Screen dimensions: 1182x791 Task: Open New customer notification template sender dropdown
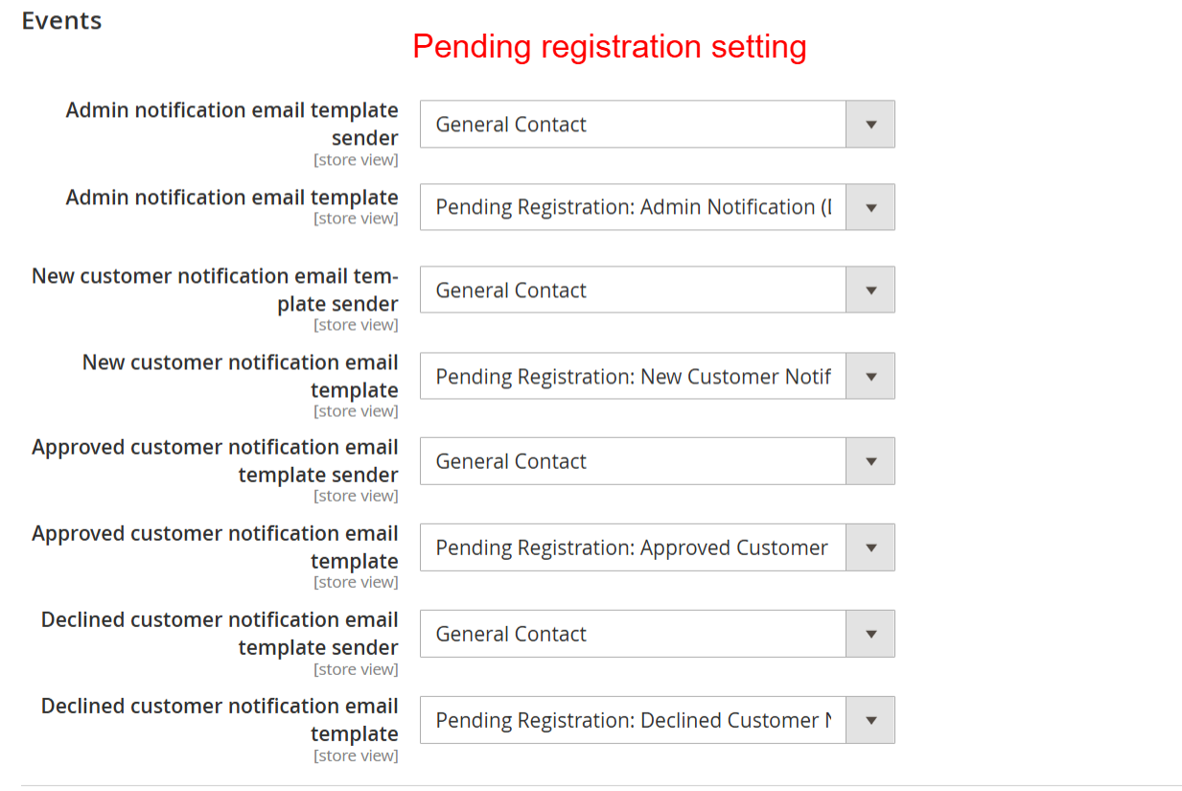(x=657, y=291)
